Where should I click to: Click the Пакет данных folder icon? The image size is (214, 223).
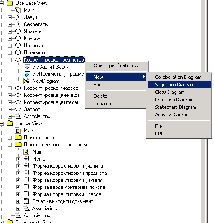(18, 138)
